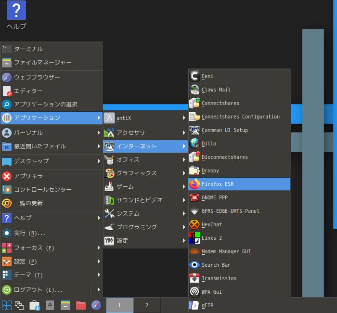Click the GNOME PPP telephone icon
This screenshot has width=337, height=313.
pyautogui.click(x=194, y=197)
